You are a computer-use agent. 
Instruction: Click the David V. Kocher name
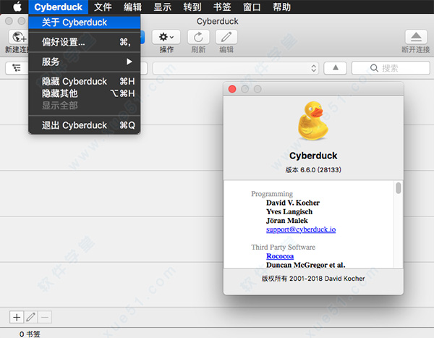coord(293,203)
